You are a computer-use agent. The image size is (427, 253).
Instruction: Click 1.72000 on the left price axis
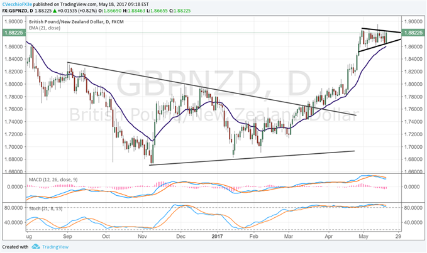click(x=13, y=134)
